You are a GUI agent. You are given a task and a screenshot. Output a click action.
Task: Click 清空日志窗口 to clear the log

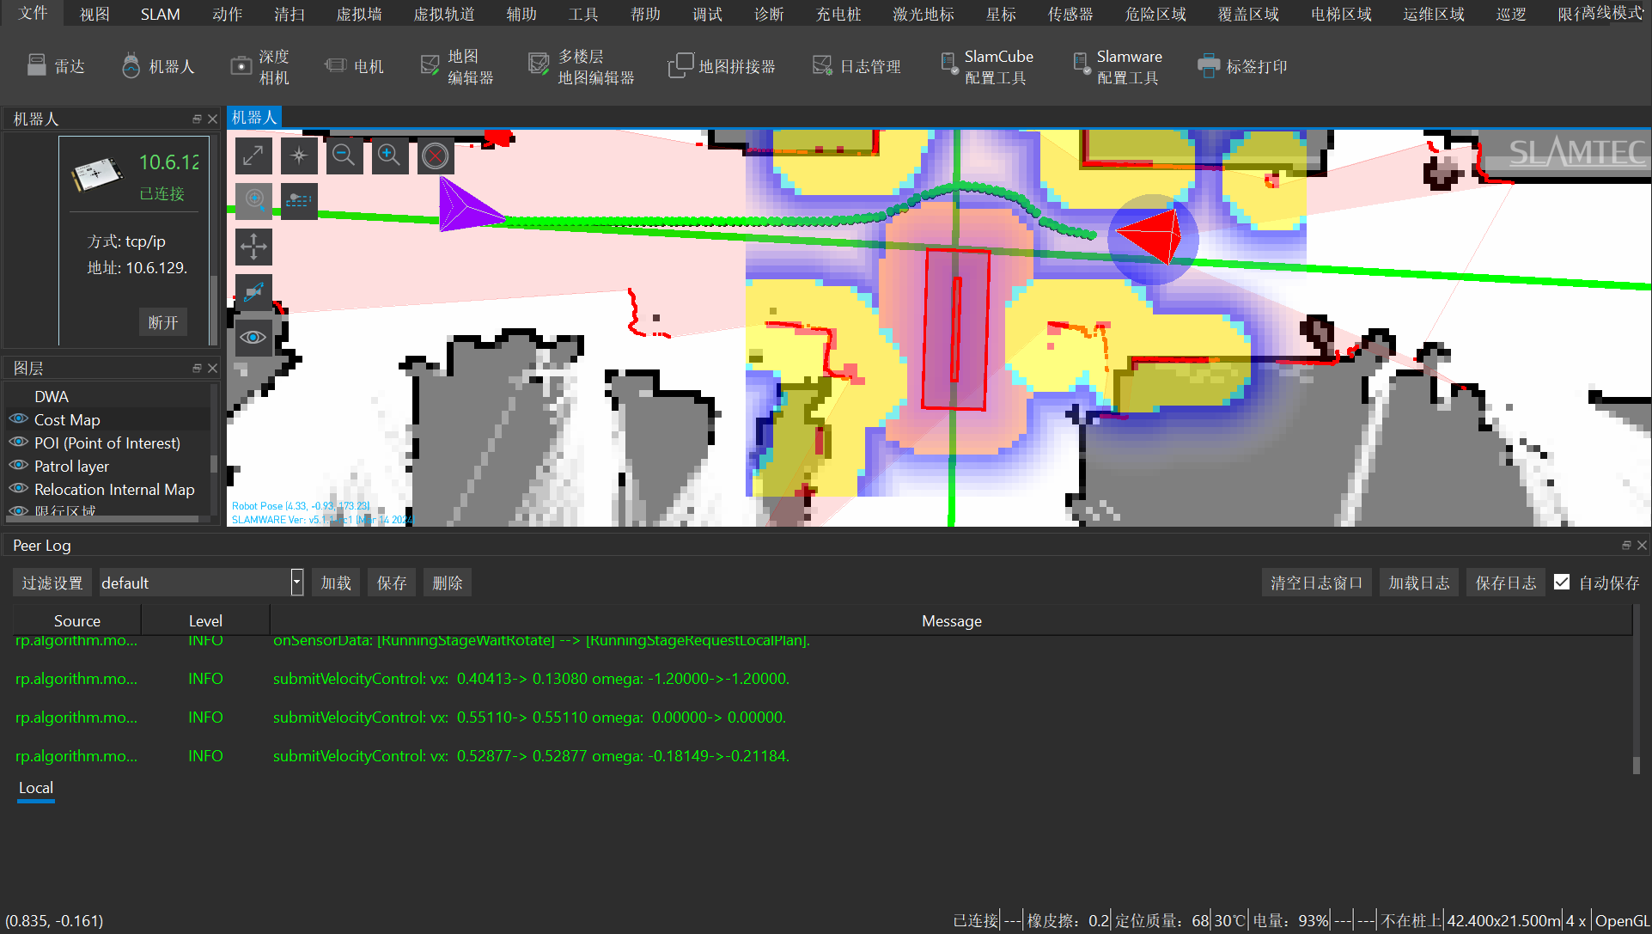point(1316,582)
